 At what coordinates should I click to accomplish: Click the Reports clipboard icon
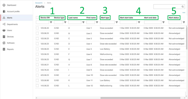[x=4, y=49]
